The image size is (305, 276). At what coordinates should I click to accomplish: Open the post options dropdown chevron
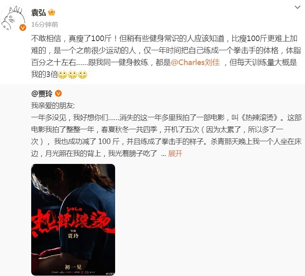click(297, 8)
